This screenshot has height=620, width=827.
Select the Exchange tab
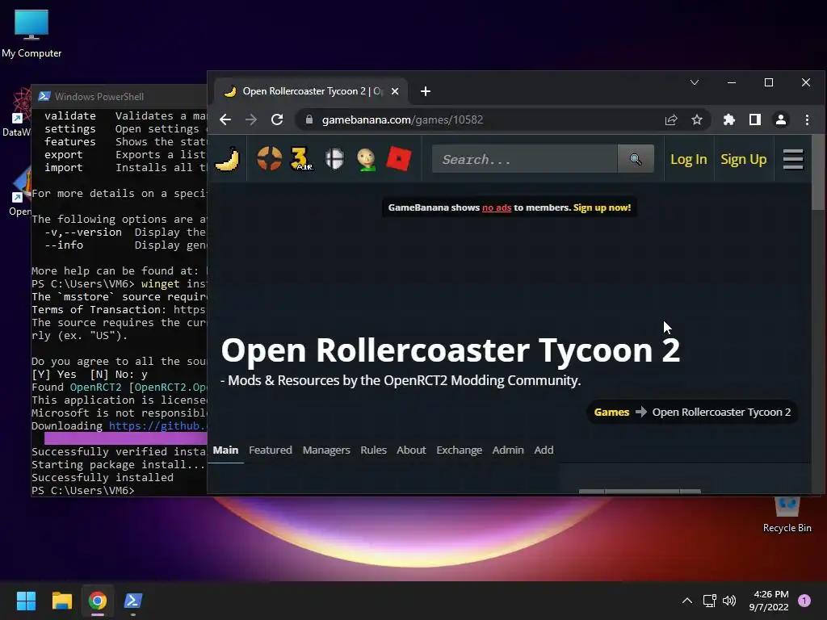point(460,450)
